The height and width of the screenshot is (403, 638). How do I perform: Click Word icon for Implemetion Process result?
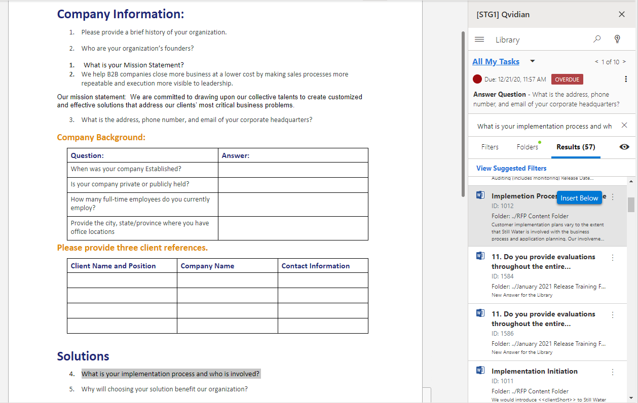point(480,195)
